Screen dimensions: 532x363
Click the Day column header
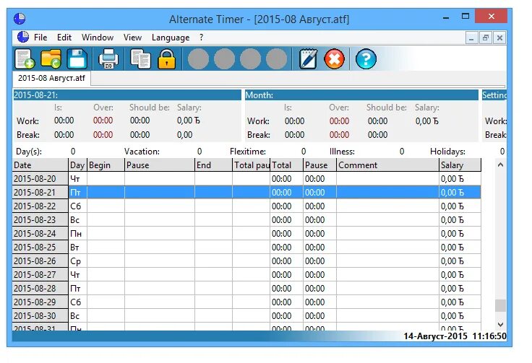(x=77, y=165)
